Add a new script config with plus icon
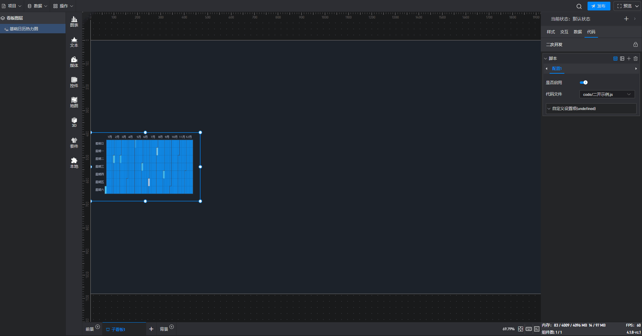 pyautogui.click(x=629, y=59)
